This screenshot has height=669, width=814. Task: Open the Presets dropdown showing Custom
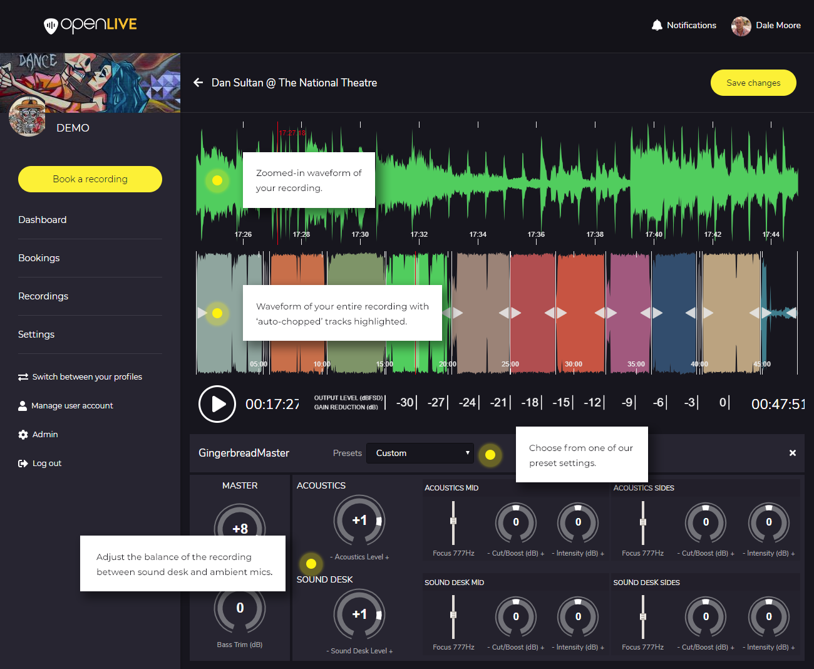pos(420,453)
